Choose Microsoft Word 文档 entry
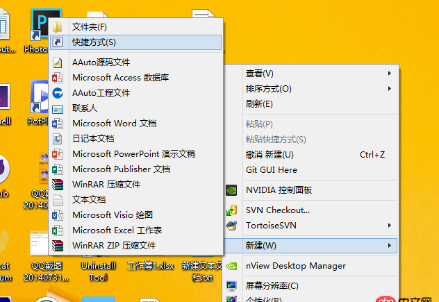This screenshot has width=439, height=302. pos(135,124)
